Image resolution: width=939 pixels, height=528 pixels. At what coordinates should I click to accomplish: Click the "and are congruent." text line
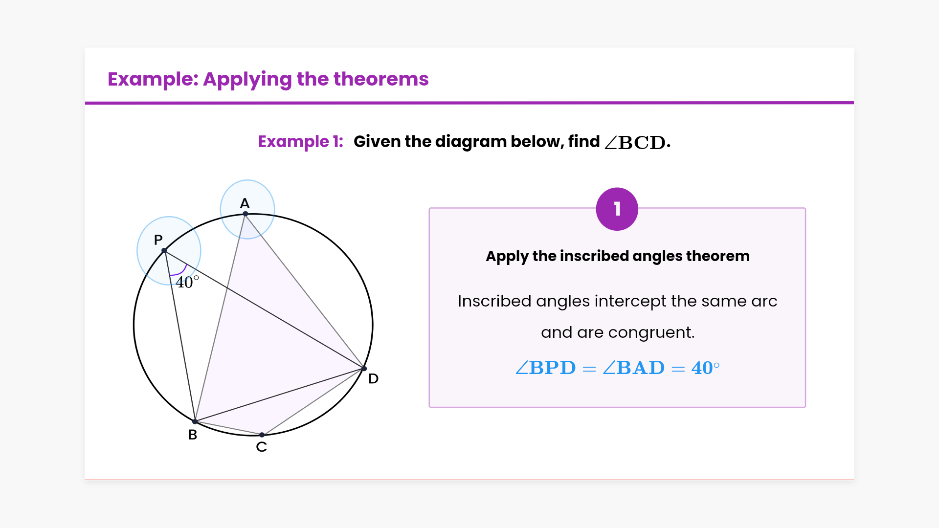[617, 332]
